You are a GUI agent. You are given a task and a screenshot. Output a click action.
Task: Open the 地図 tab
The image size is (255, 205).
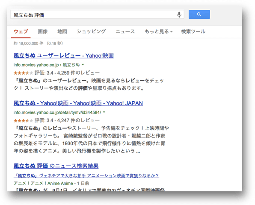(62, 32)
